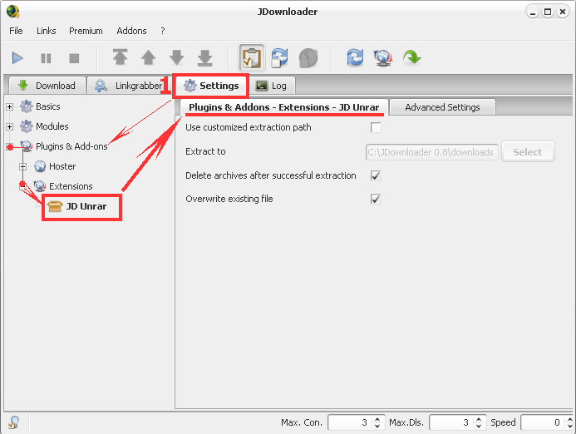Uncheck Overwrite existing file checkbox
This screenshot has width=576, height=434.
point(376,200)
